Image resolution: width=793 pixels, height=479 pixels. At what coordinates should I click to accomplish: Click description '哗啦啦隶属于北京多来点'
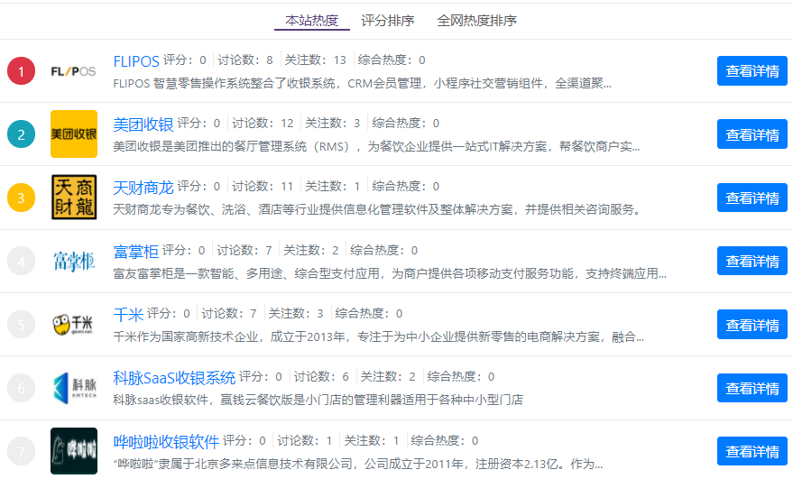(x=358, y=464)
